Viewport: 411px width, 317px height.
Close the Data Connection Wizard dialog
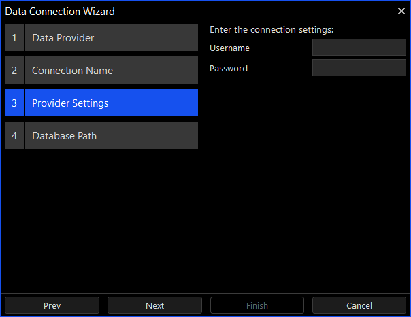tap(401, 11)
